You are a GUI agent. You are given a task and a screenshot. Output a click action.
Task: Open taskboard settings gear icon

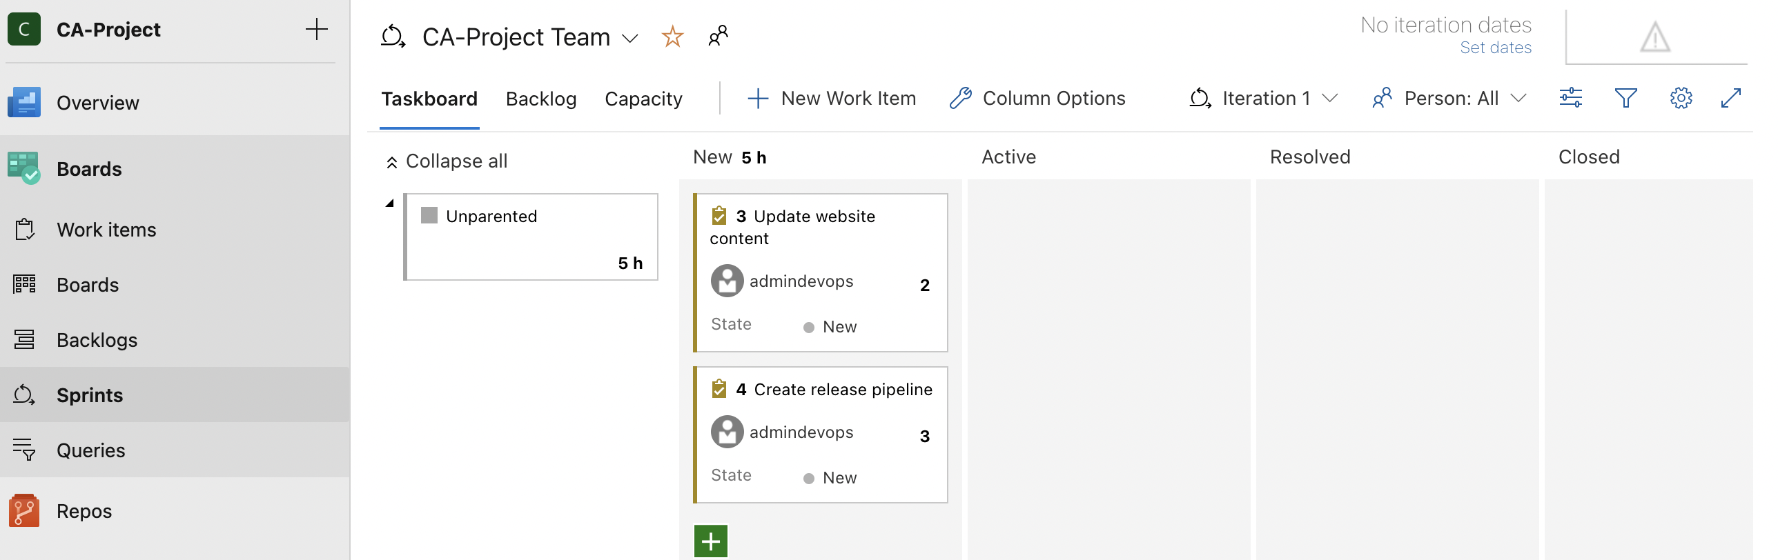(x=1681, y=98)
